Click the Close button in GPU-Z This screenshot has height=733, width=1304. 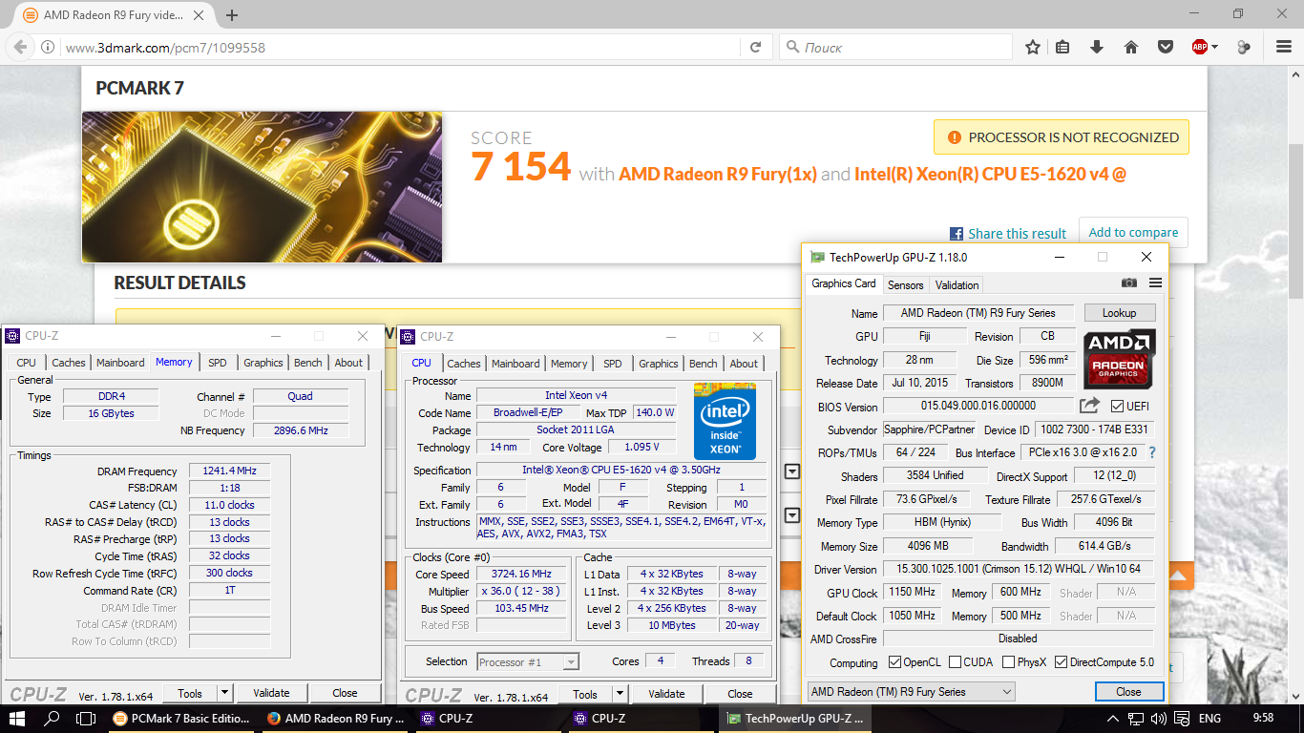[1128, 692]
